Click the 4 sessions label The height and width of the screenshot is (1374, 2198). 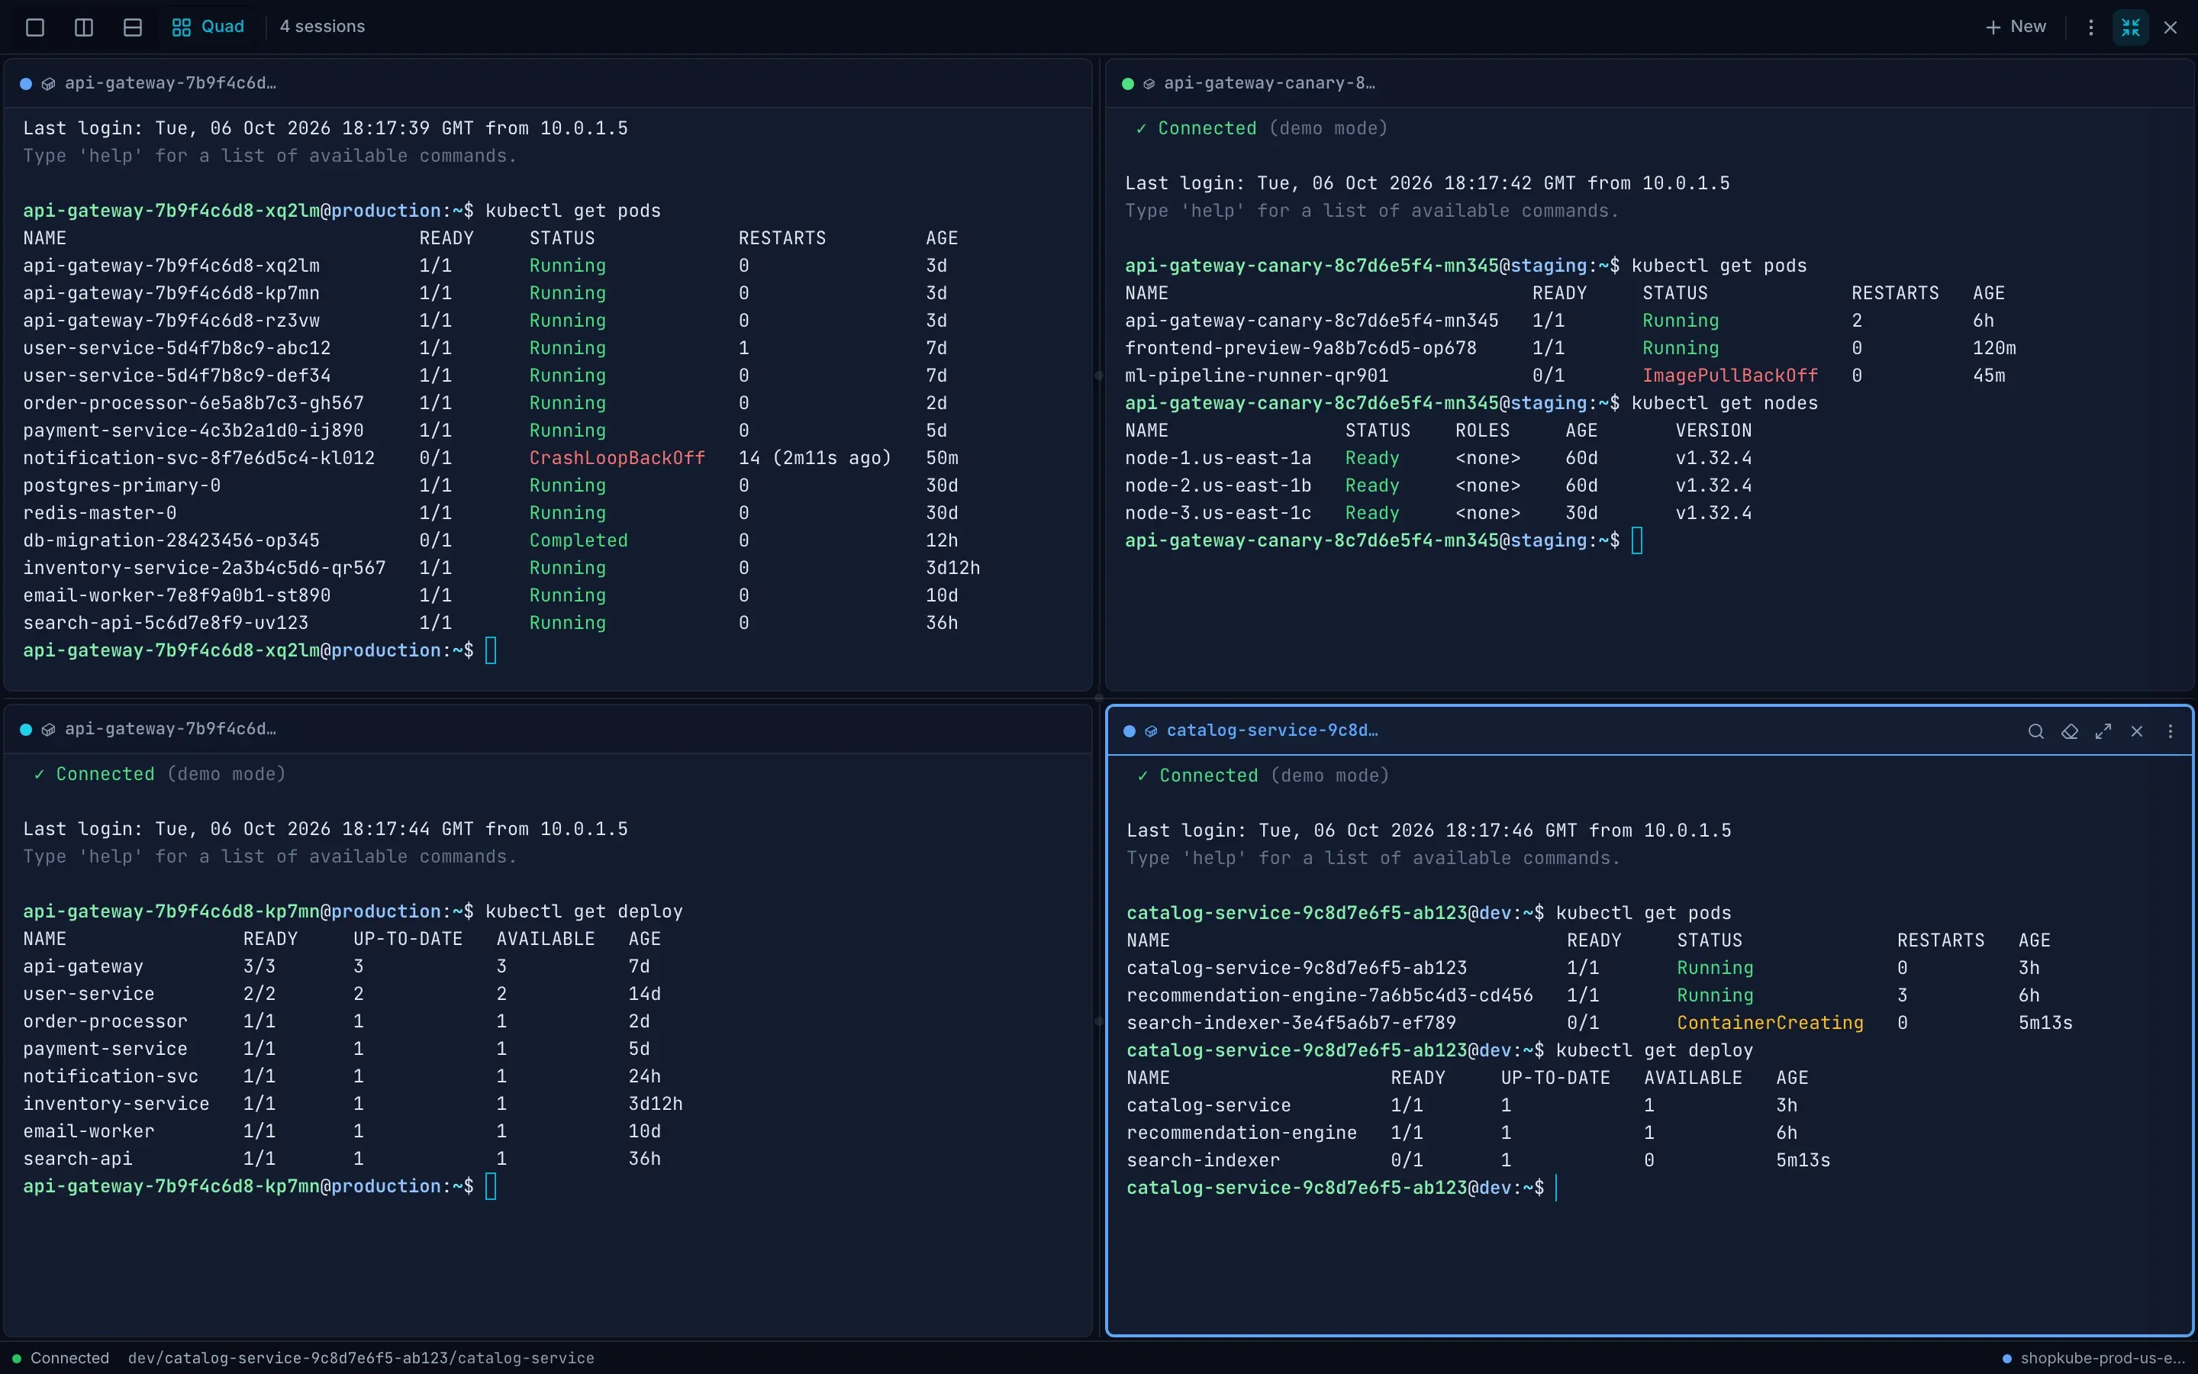click(322, 27)
